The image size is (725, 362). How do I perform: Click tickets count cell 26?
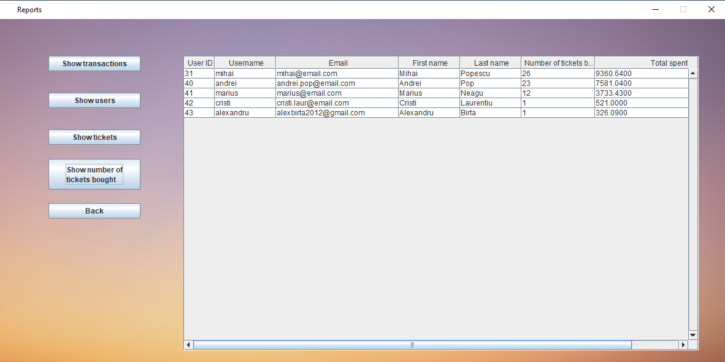click(x=558, y=74)
